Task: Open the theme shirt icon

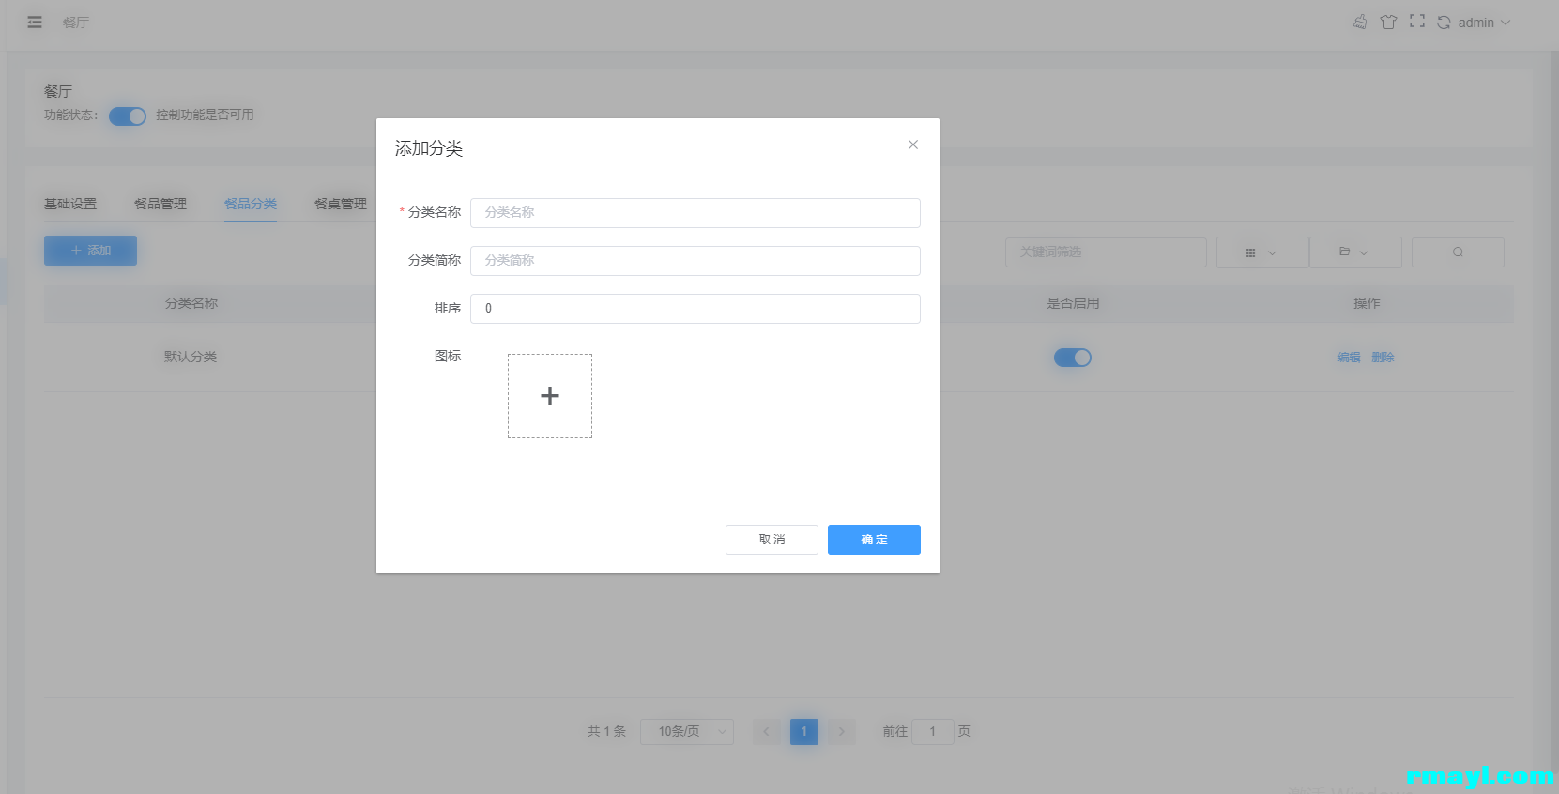Action: 1388,22
